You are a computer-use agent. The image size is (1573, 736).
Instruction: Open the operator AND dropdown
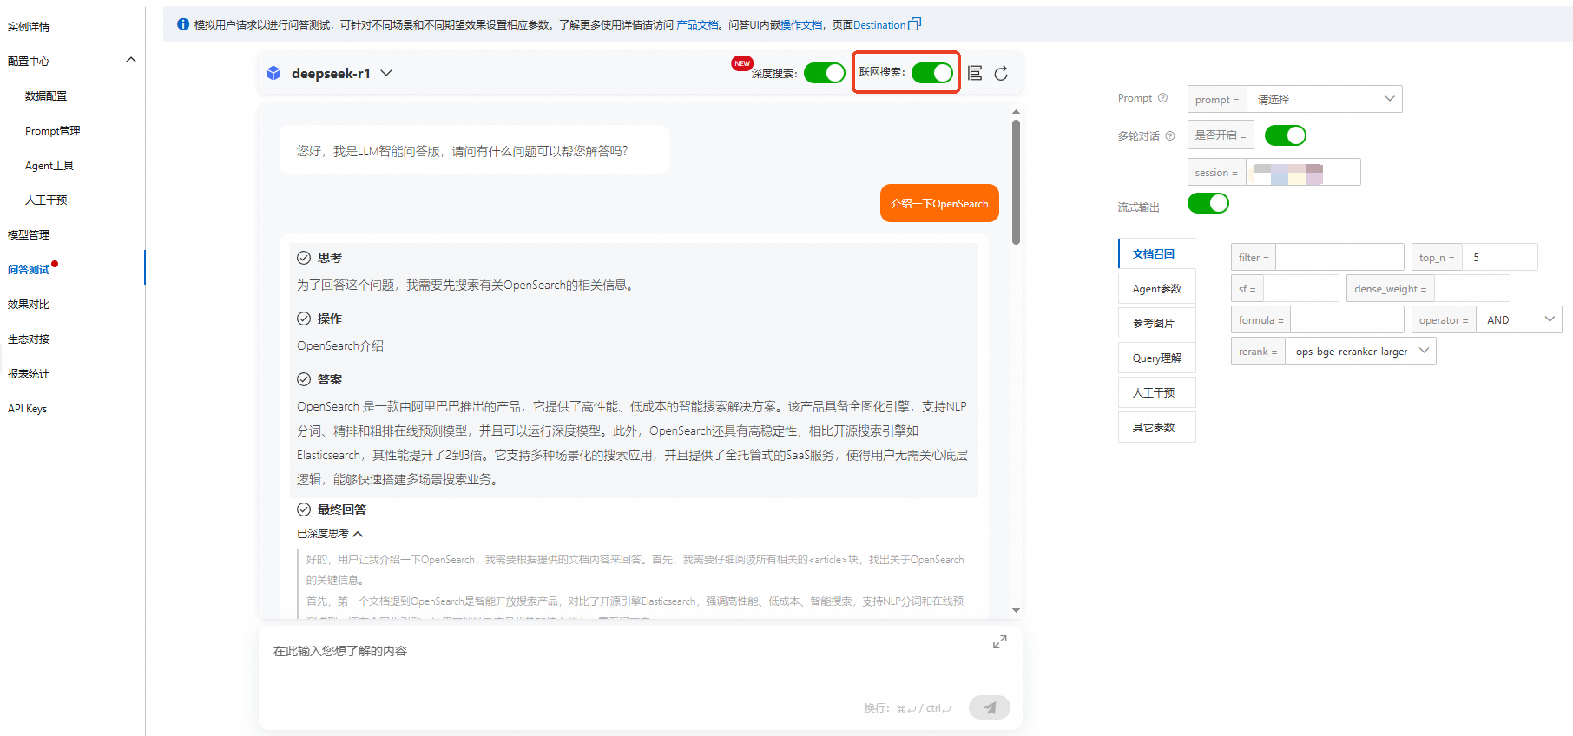click(x=1520, y=320)
